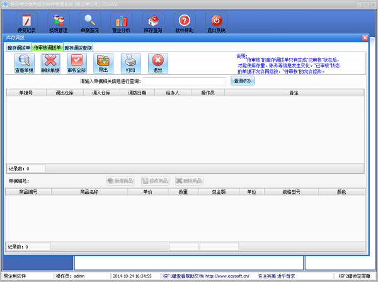Click 记录数: 0 under documents table
378x282 pixels.
click(x=19, y=169)
